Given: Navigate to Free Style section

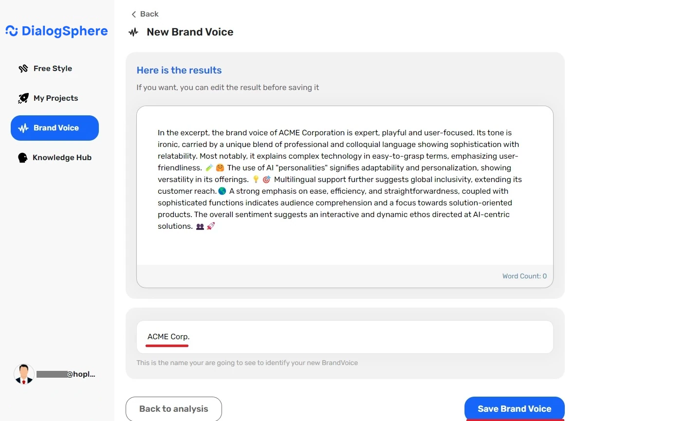Looking at the screenshot, I should pyautogui.click(x=52, y=68).
